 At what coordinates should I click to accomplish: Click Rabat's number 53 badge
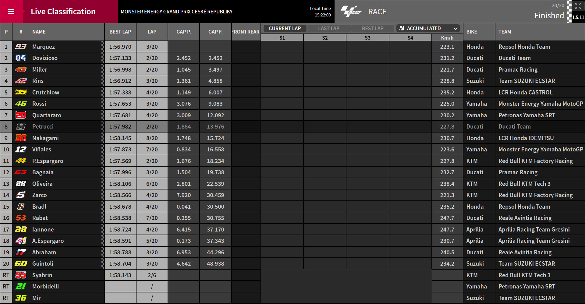pyautogui.click(x=21, y=218)
